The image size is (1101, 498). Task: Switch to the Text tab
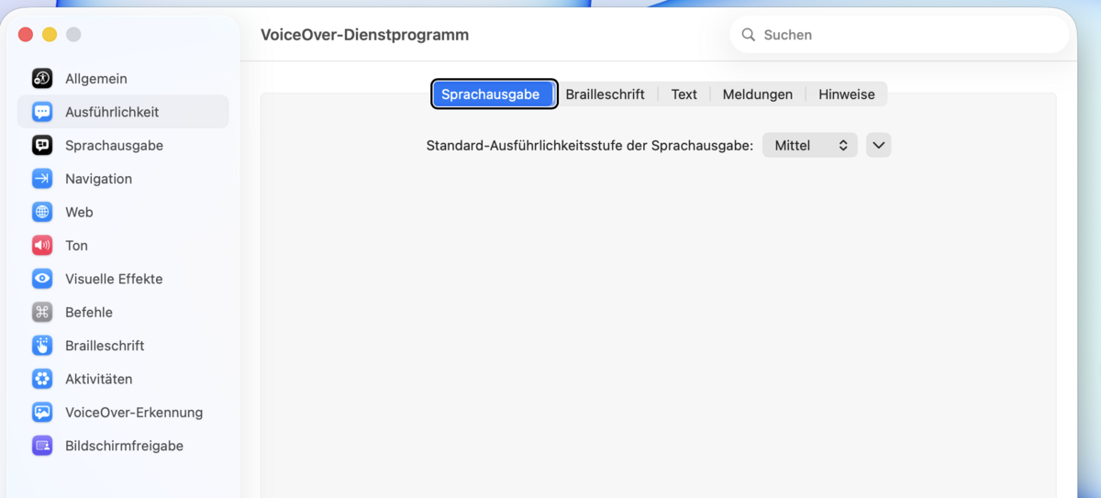tap(684, 94)
